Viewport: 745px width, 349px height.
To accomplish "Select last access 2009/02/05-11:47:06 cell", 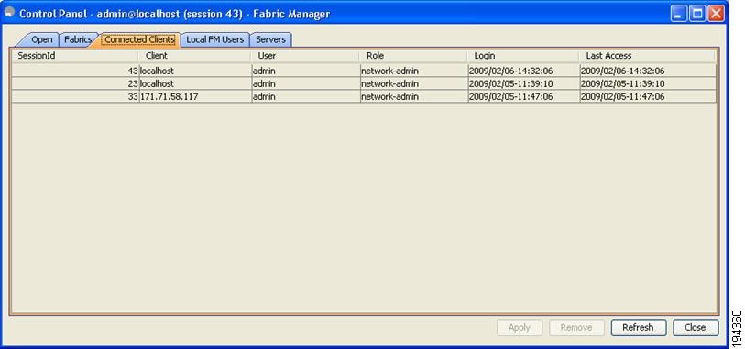I will pyautogui.click(x=647, y=96).
